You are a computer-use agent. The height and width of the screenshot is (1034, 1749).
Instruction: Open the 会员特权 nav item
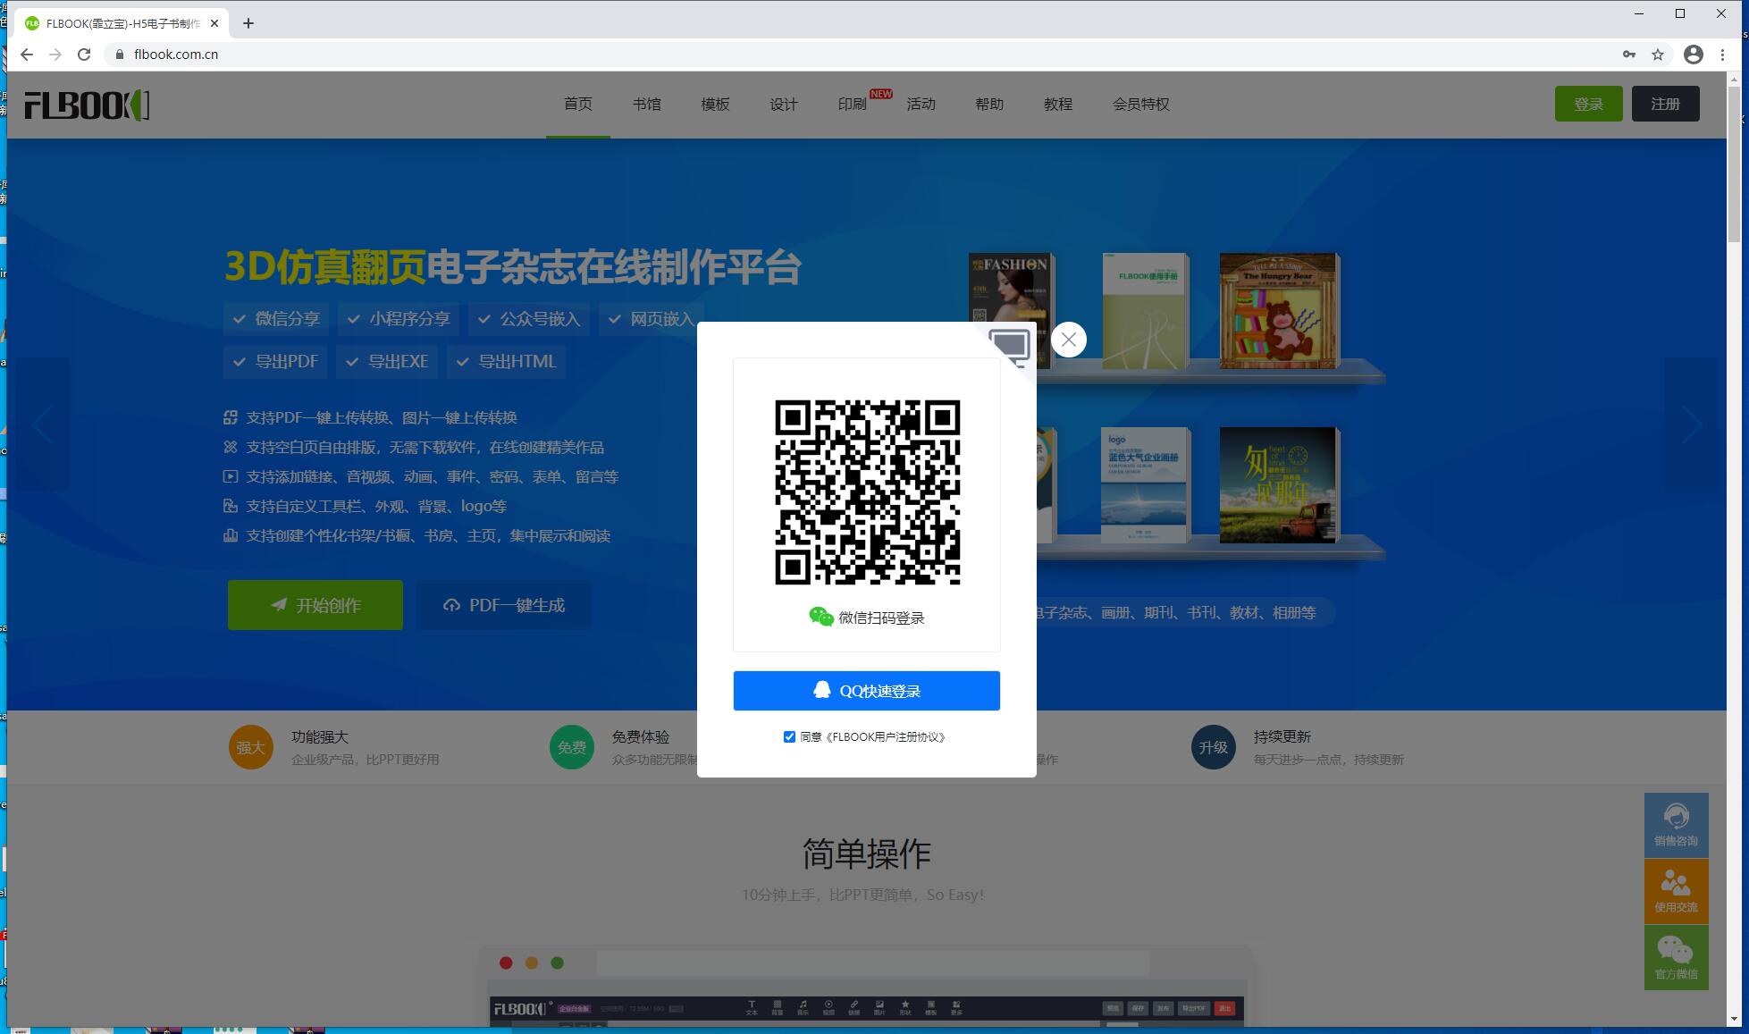tap(1141, 105)
